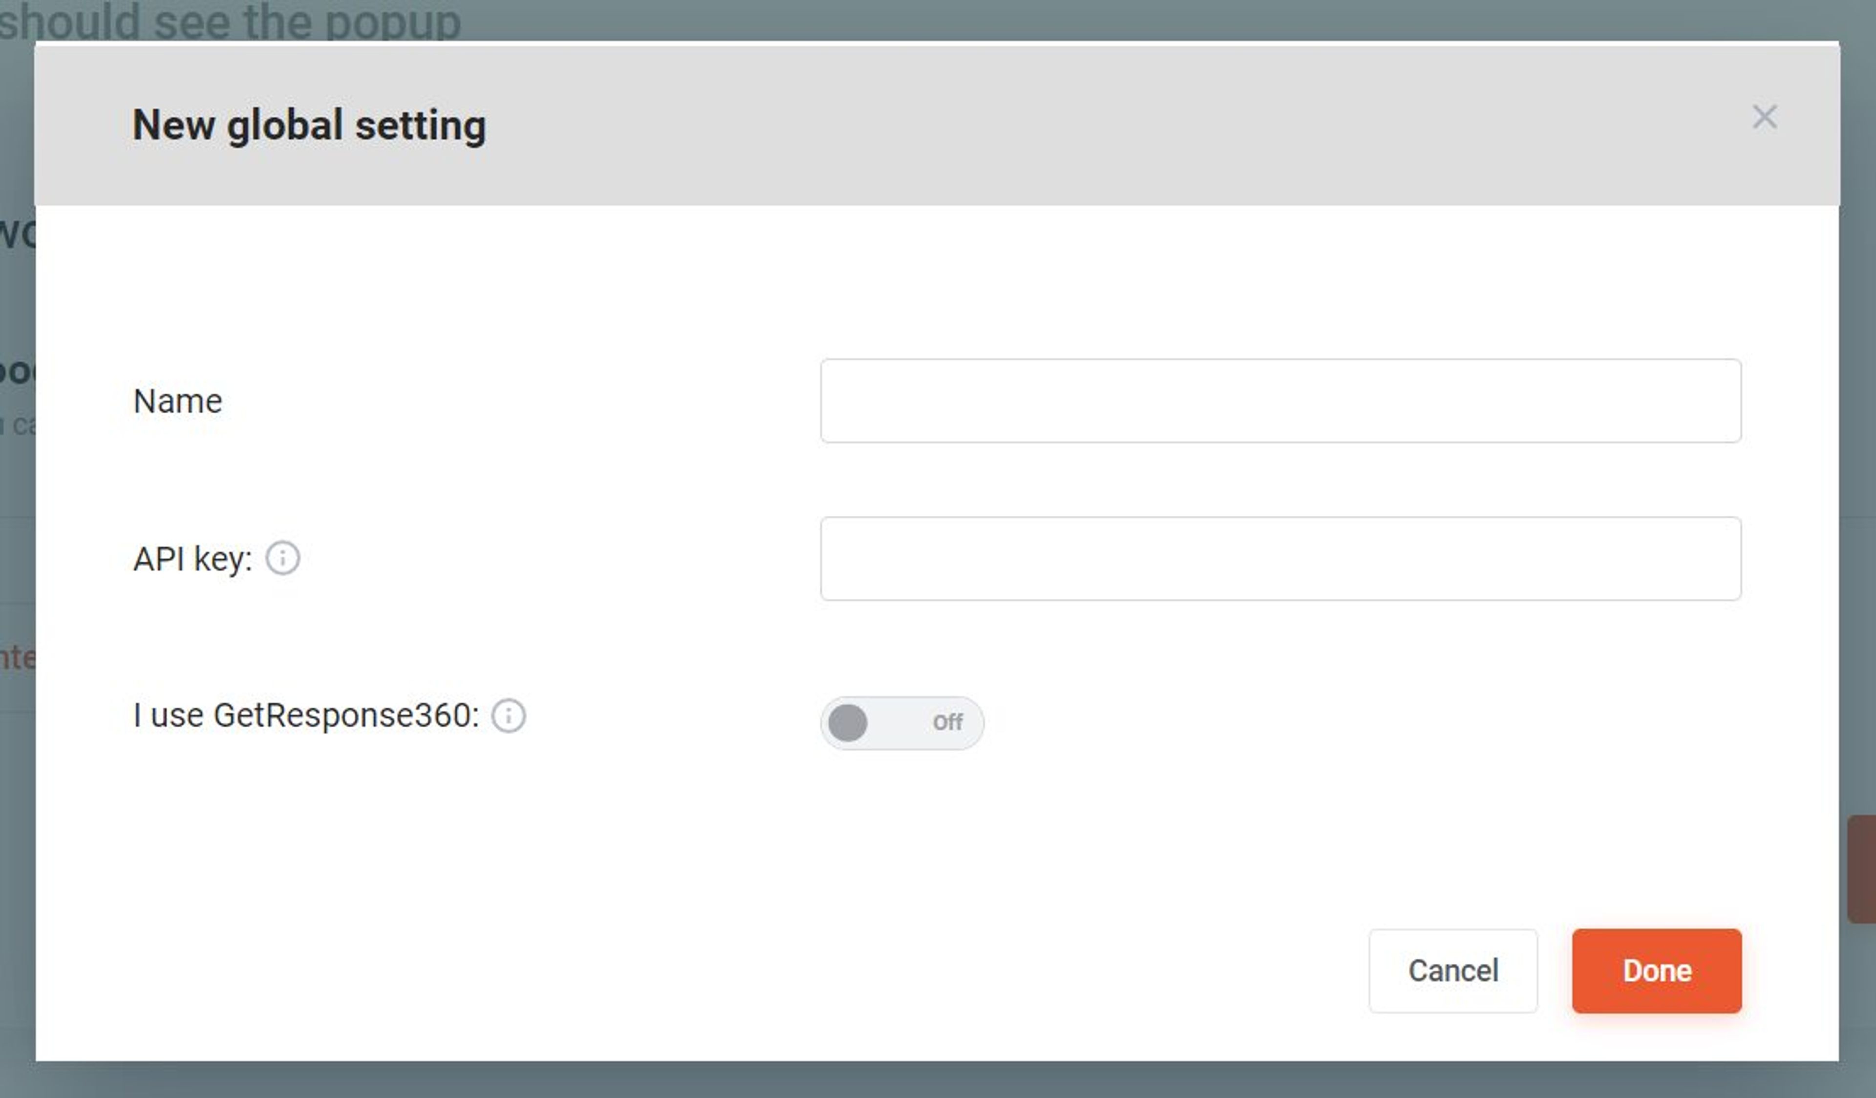
Task: Click the Name input field
Action: pyautogui.click(x=1280, y=401)
